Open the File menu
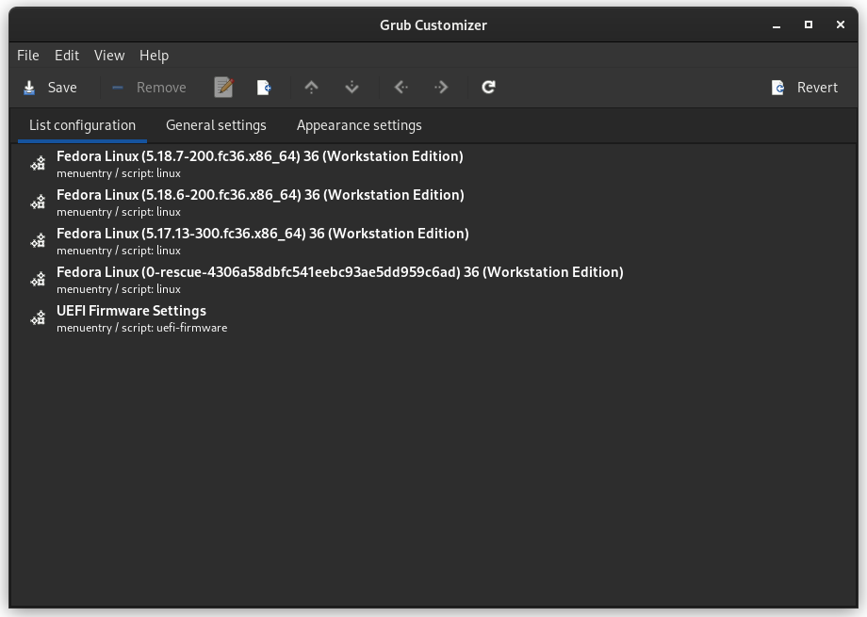This screenshot has height=617, width=867. coord(28,56)
